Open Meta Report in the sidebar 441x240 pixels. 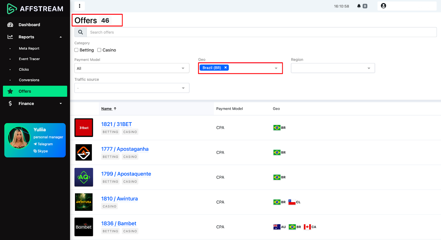29,49
